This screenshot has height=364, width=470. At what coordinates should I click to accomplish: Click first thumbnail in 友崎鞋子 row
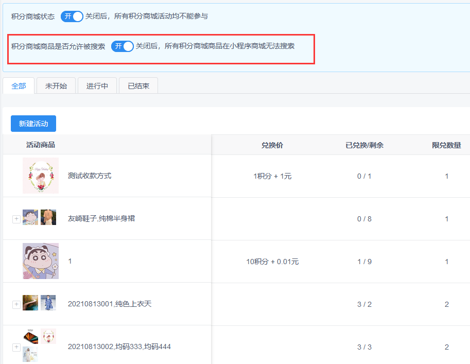30,217
